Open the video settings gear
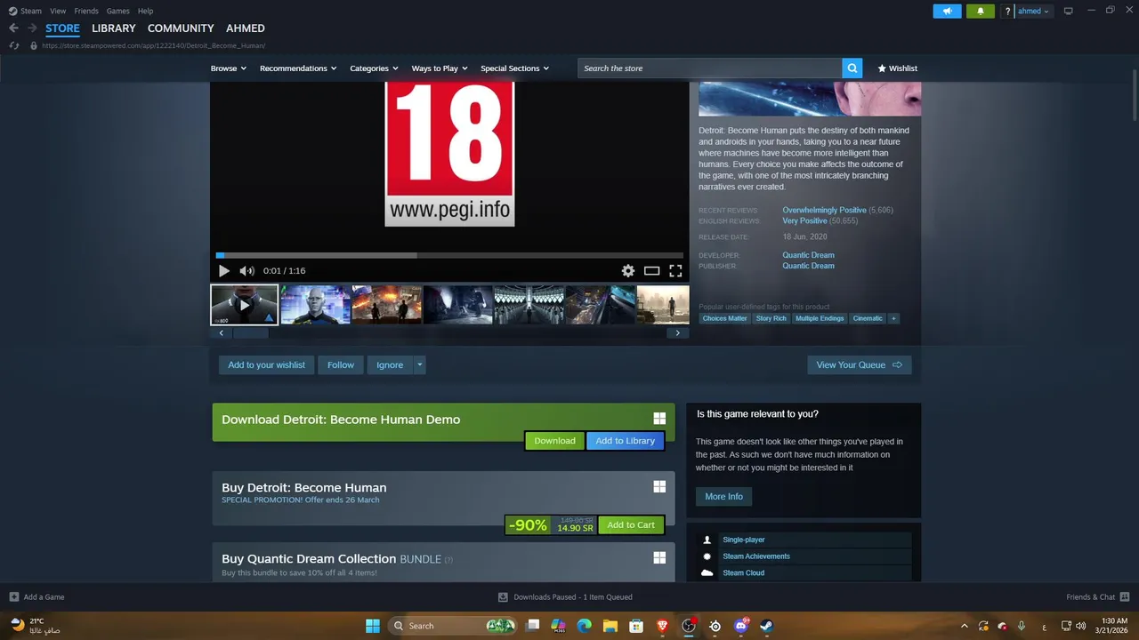 [628, 271]
